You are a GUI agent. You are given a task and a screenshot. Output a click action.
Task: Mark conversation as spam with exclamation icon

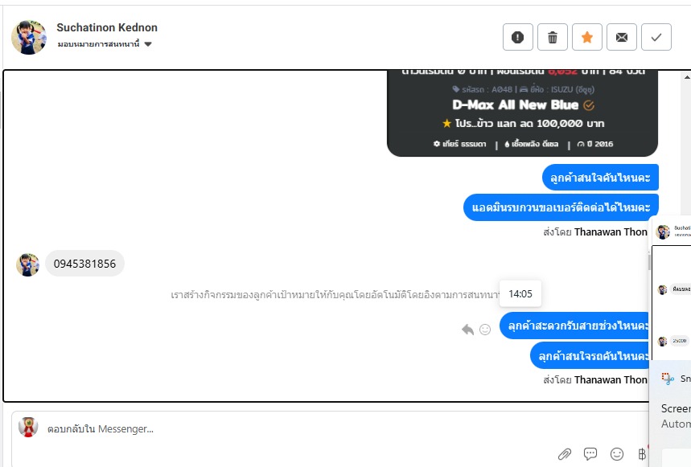(518, 38)
